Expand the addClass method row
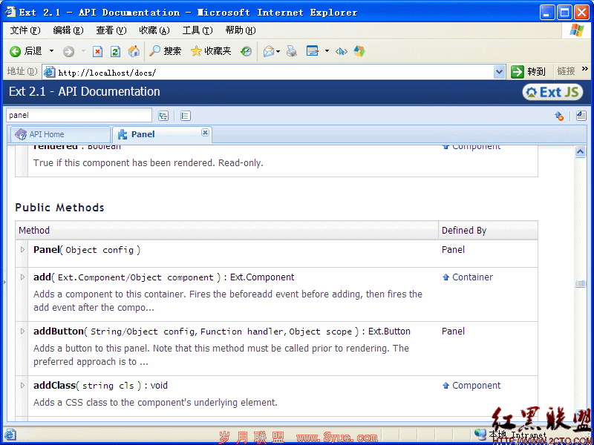The width and height of the screenshot is (594, 445). pyautogui.click(x=22, y=386)
